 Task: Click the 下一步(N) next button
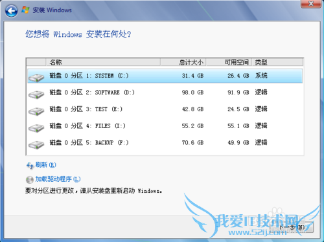pos(292,227)
